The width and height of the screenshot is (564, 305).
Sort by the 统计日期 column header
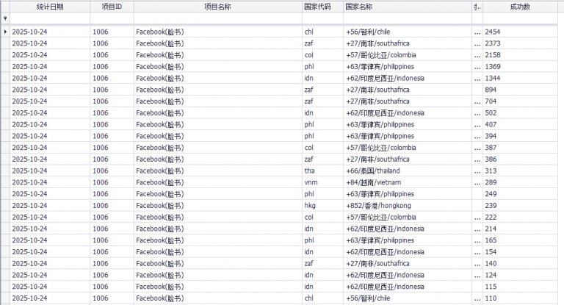pyautogui.click(x=50, y=7)
